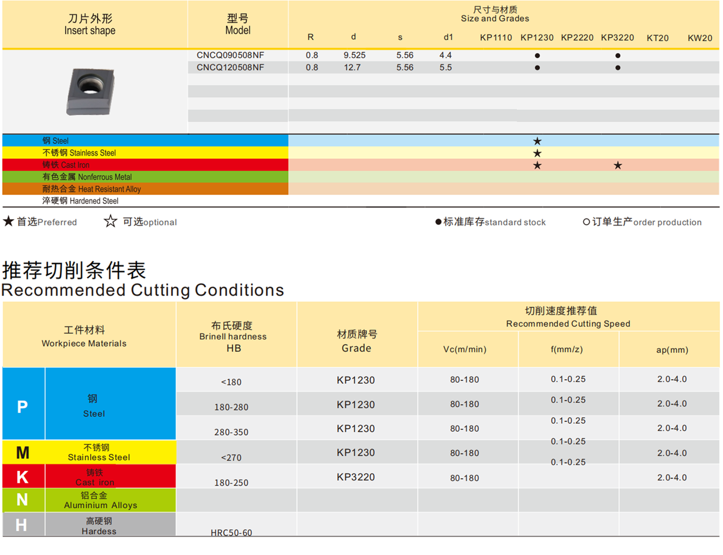Select the KT20 column header
Image resolution: width=723 pixels, height=555 pixels.
coord(658,37)
